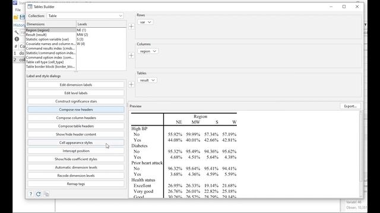The height and width of the screenshot is (213, 380).
Task: Open the region dropdown in Columns
Action: [x=148, y=51]
